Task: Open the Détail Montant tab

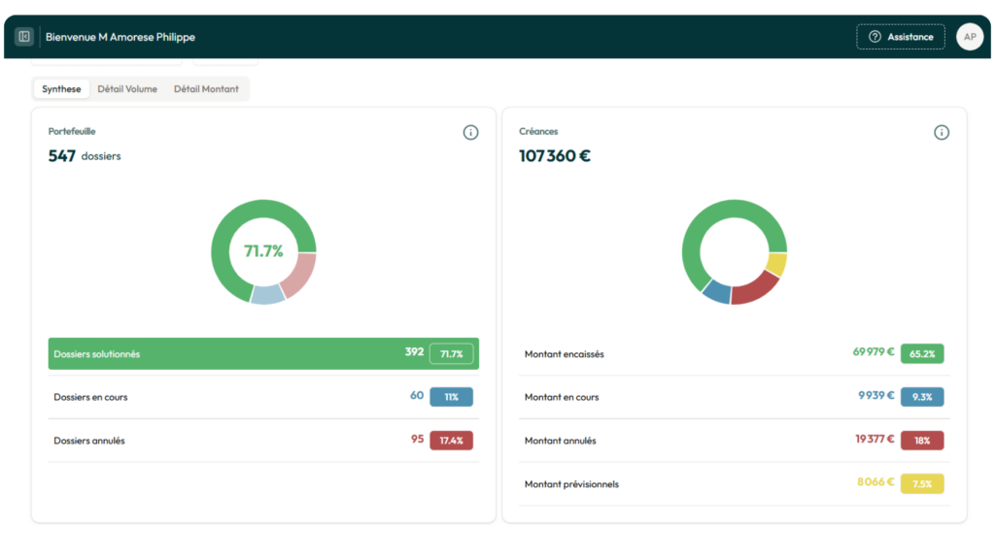Action: (206, 89)
